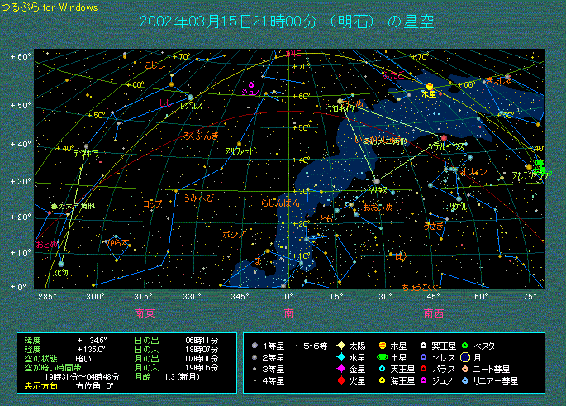Image resolution: width=566 pixels, height=406 pixels.
Task: Select the red Betelgeuse (ベテルギウス) star
Action: [x=445, y=137]
